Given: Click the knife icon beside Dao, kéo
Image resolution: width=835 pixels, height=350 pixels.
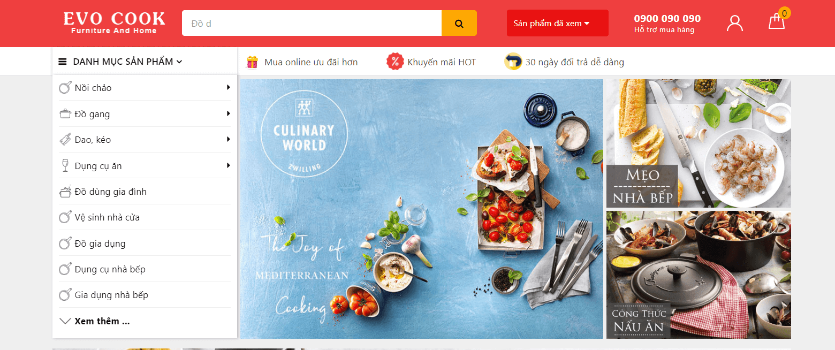Looking at the screenshot, I should point(65,139).
